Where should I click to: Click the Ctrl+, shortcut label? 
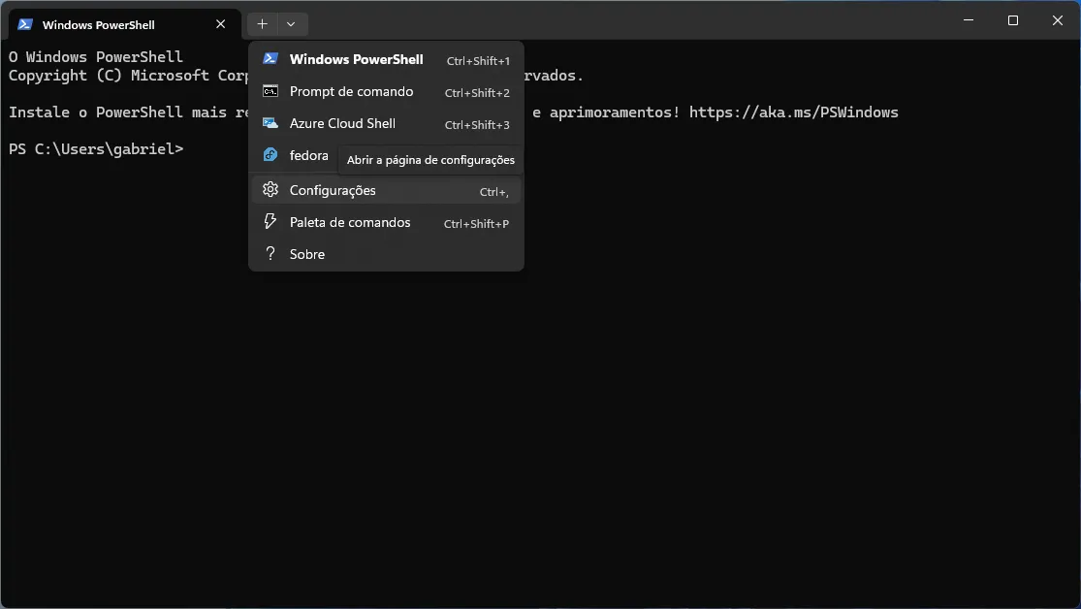point(494,192)
